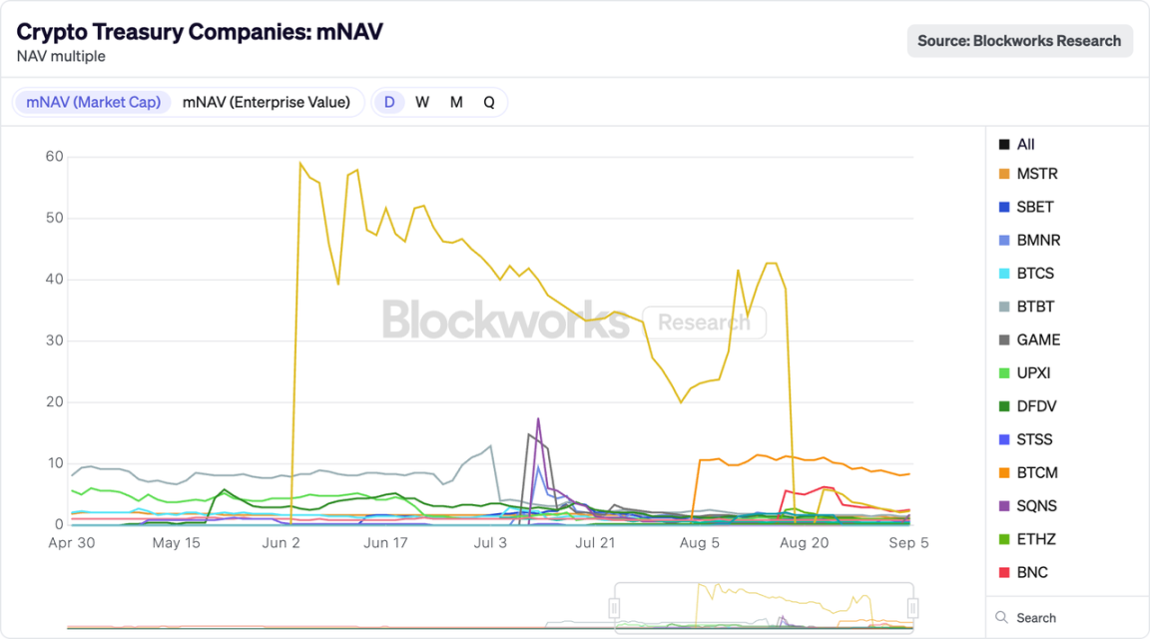Click the BNC red legend icon

1004,573
